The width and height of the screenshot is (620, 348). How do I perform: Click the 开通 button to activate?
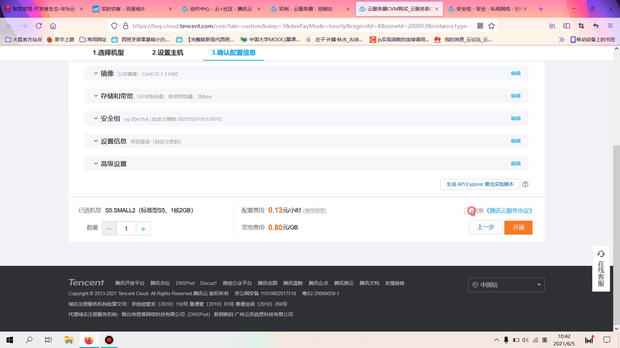click(518, 227)
